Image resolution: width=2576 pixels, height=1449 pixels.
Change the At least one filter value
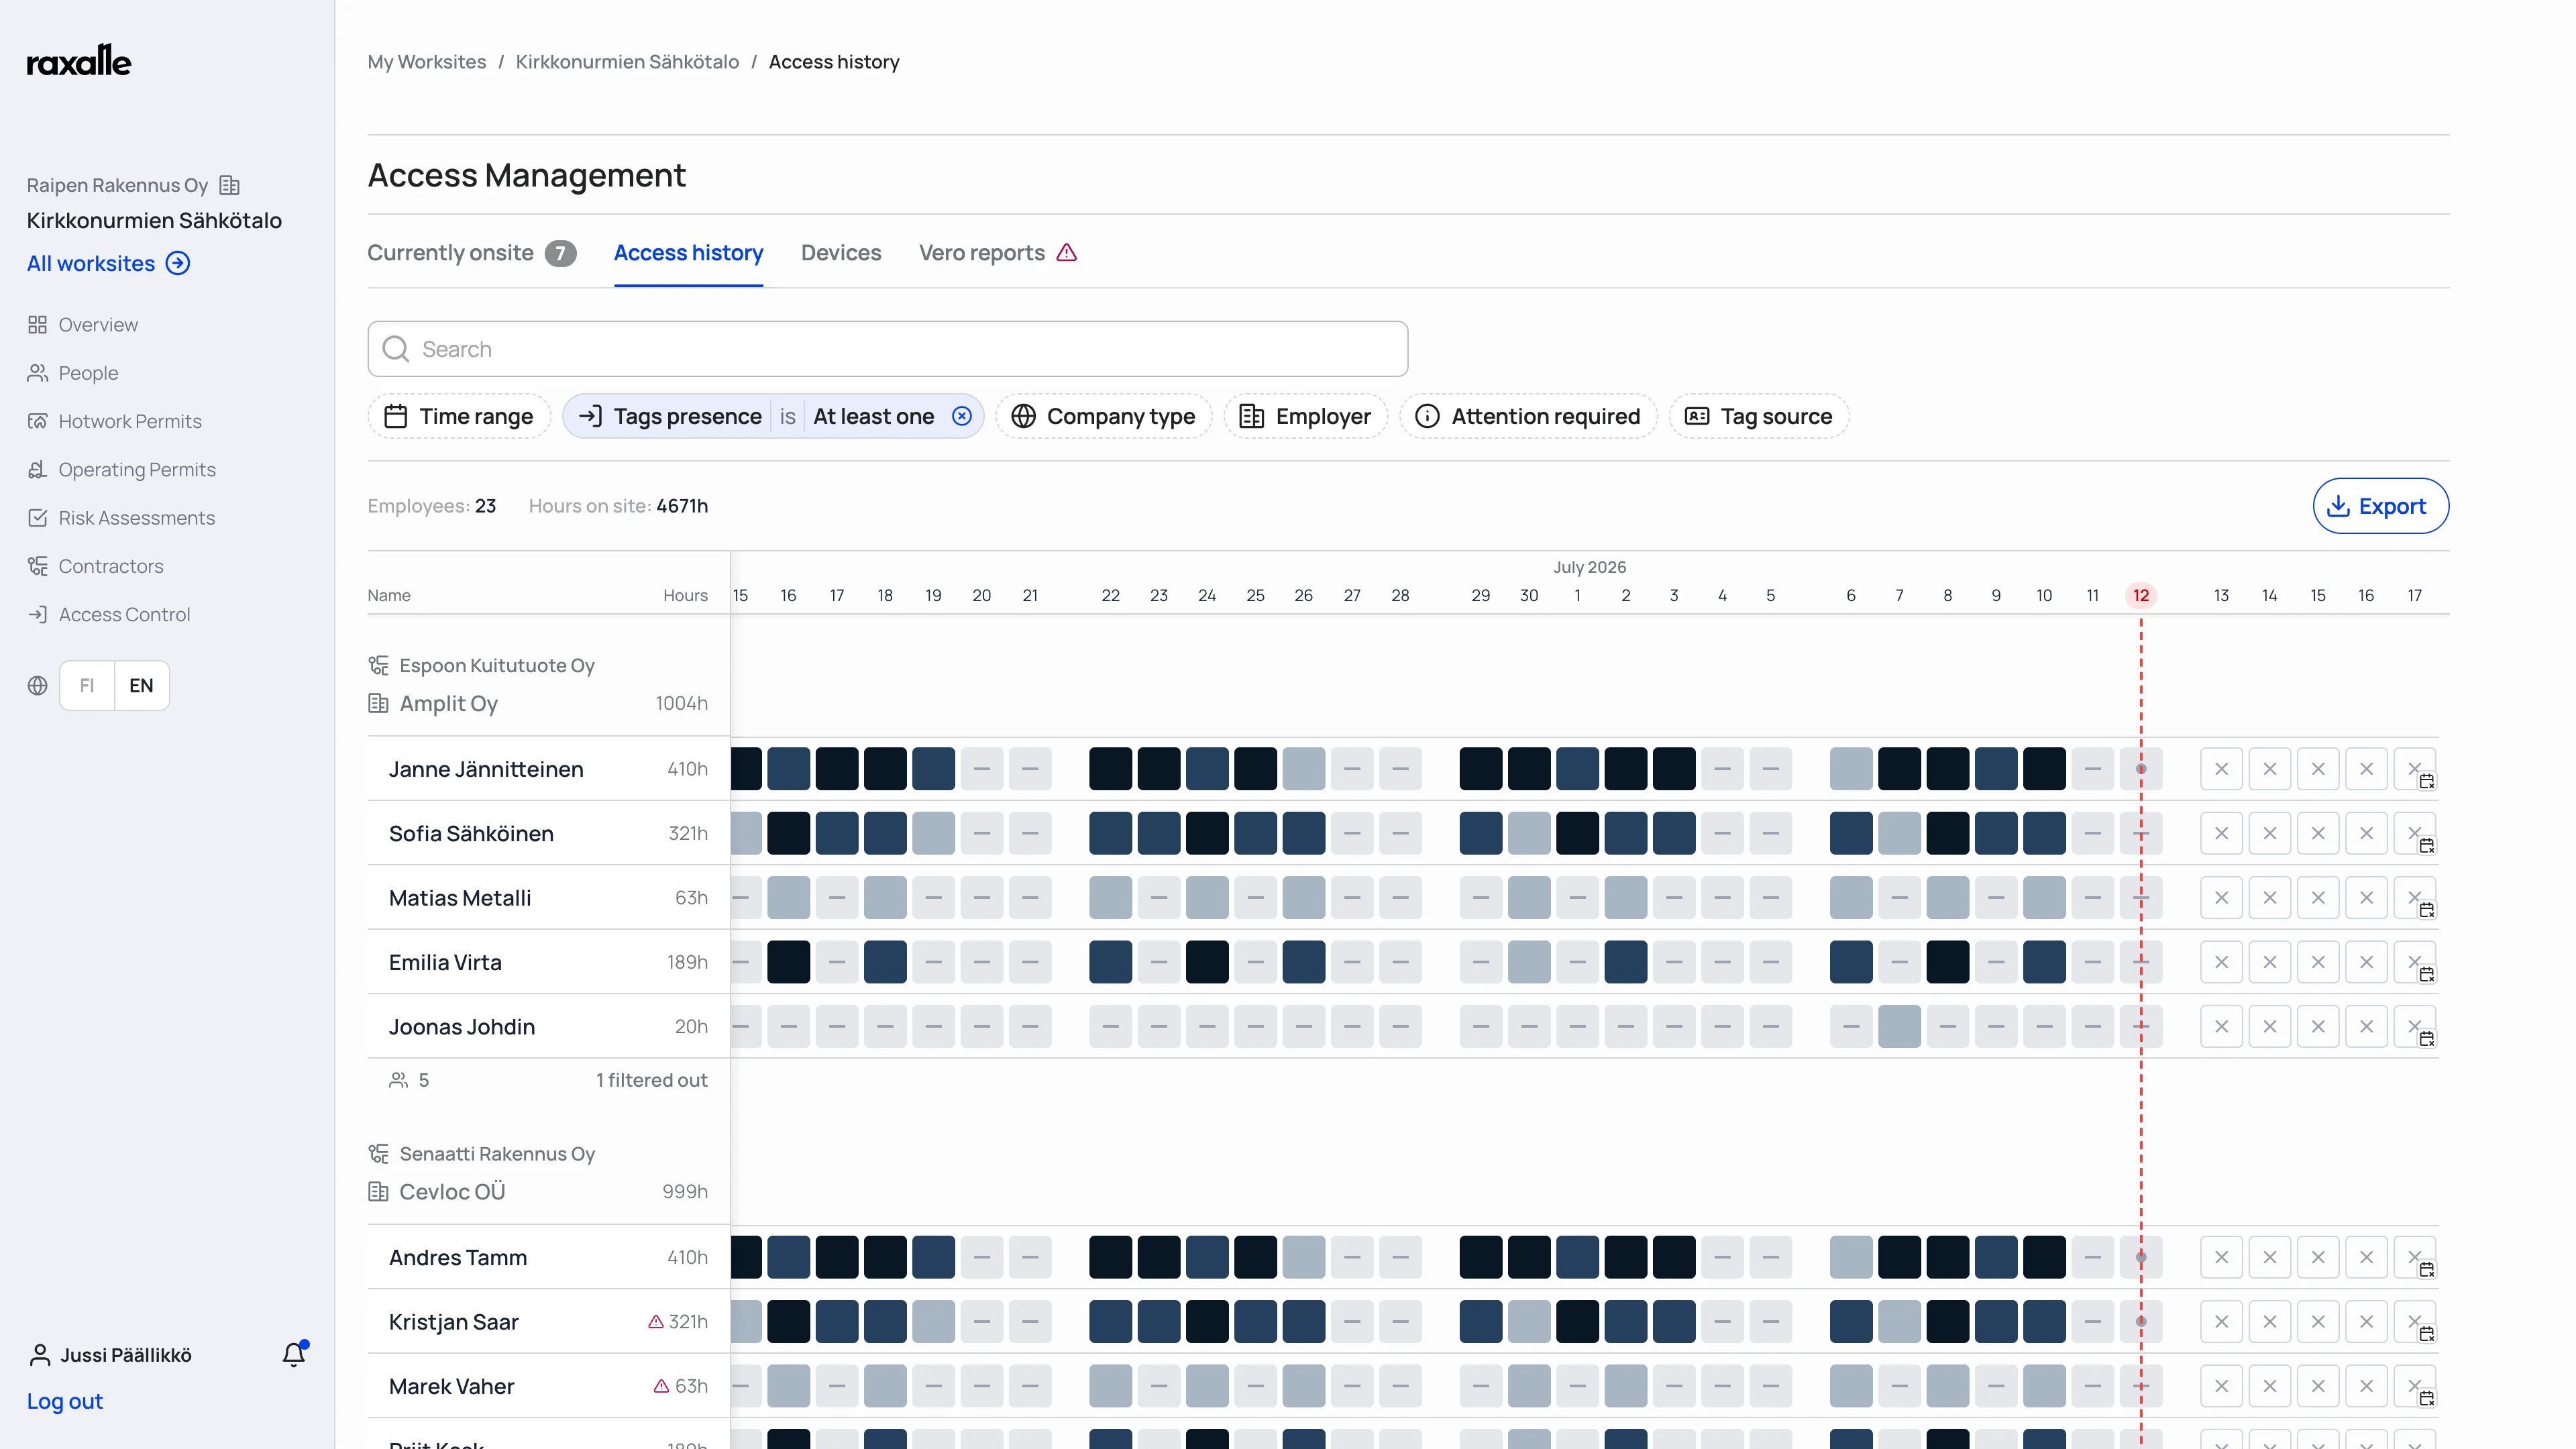coord(873,416)
